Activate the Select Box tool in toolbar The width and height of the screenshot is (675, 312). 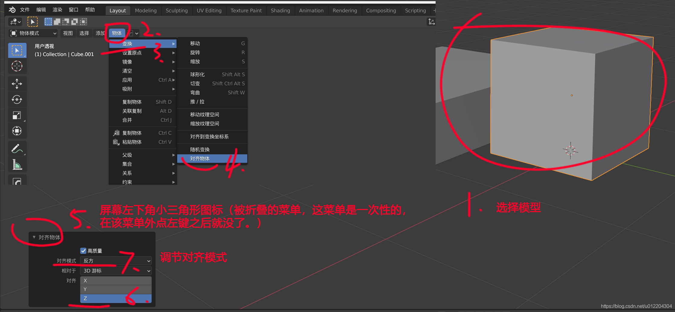coord(17,50)
